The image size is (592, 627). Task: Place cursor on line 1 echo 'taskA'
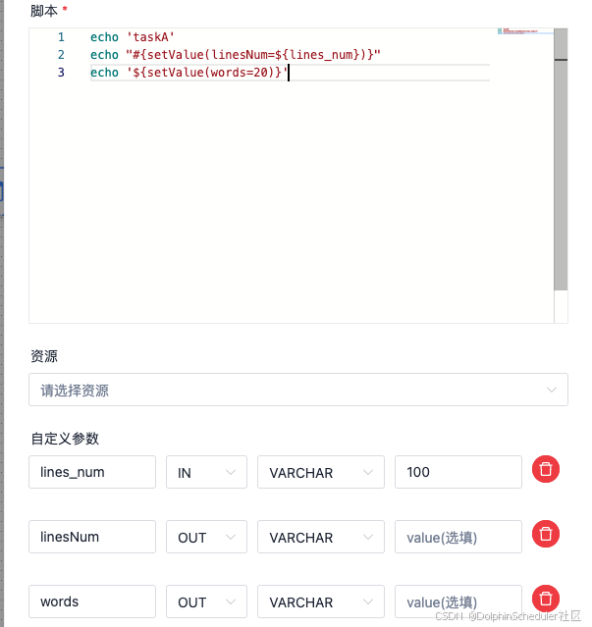(x=133, y=37)
